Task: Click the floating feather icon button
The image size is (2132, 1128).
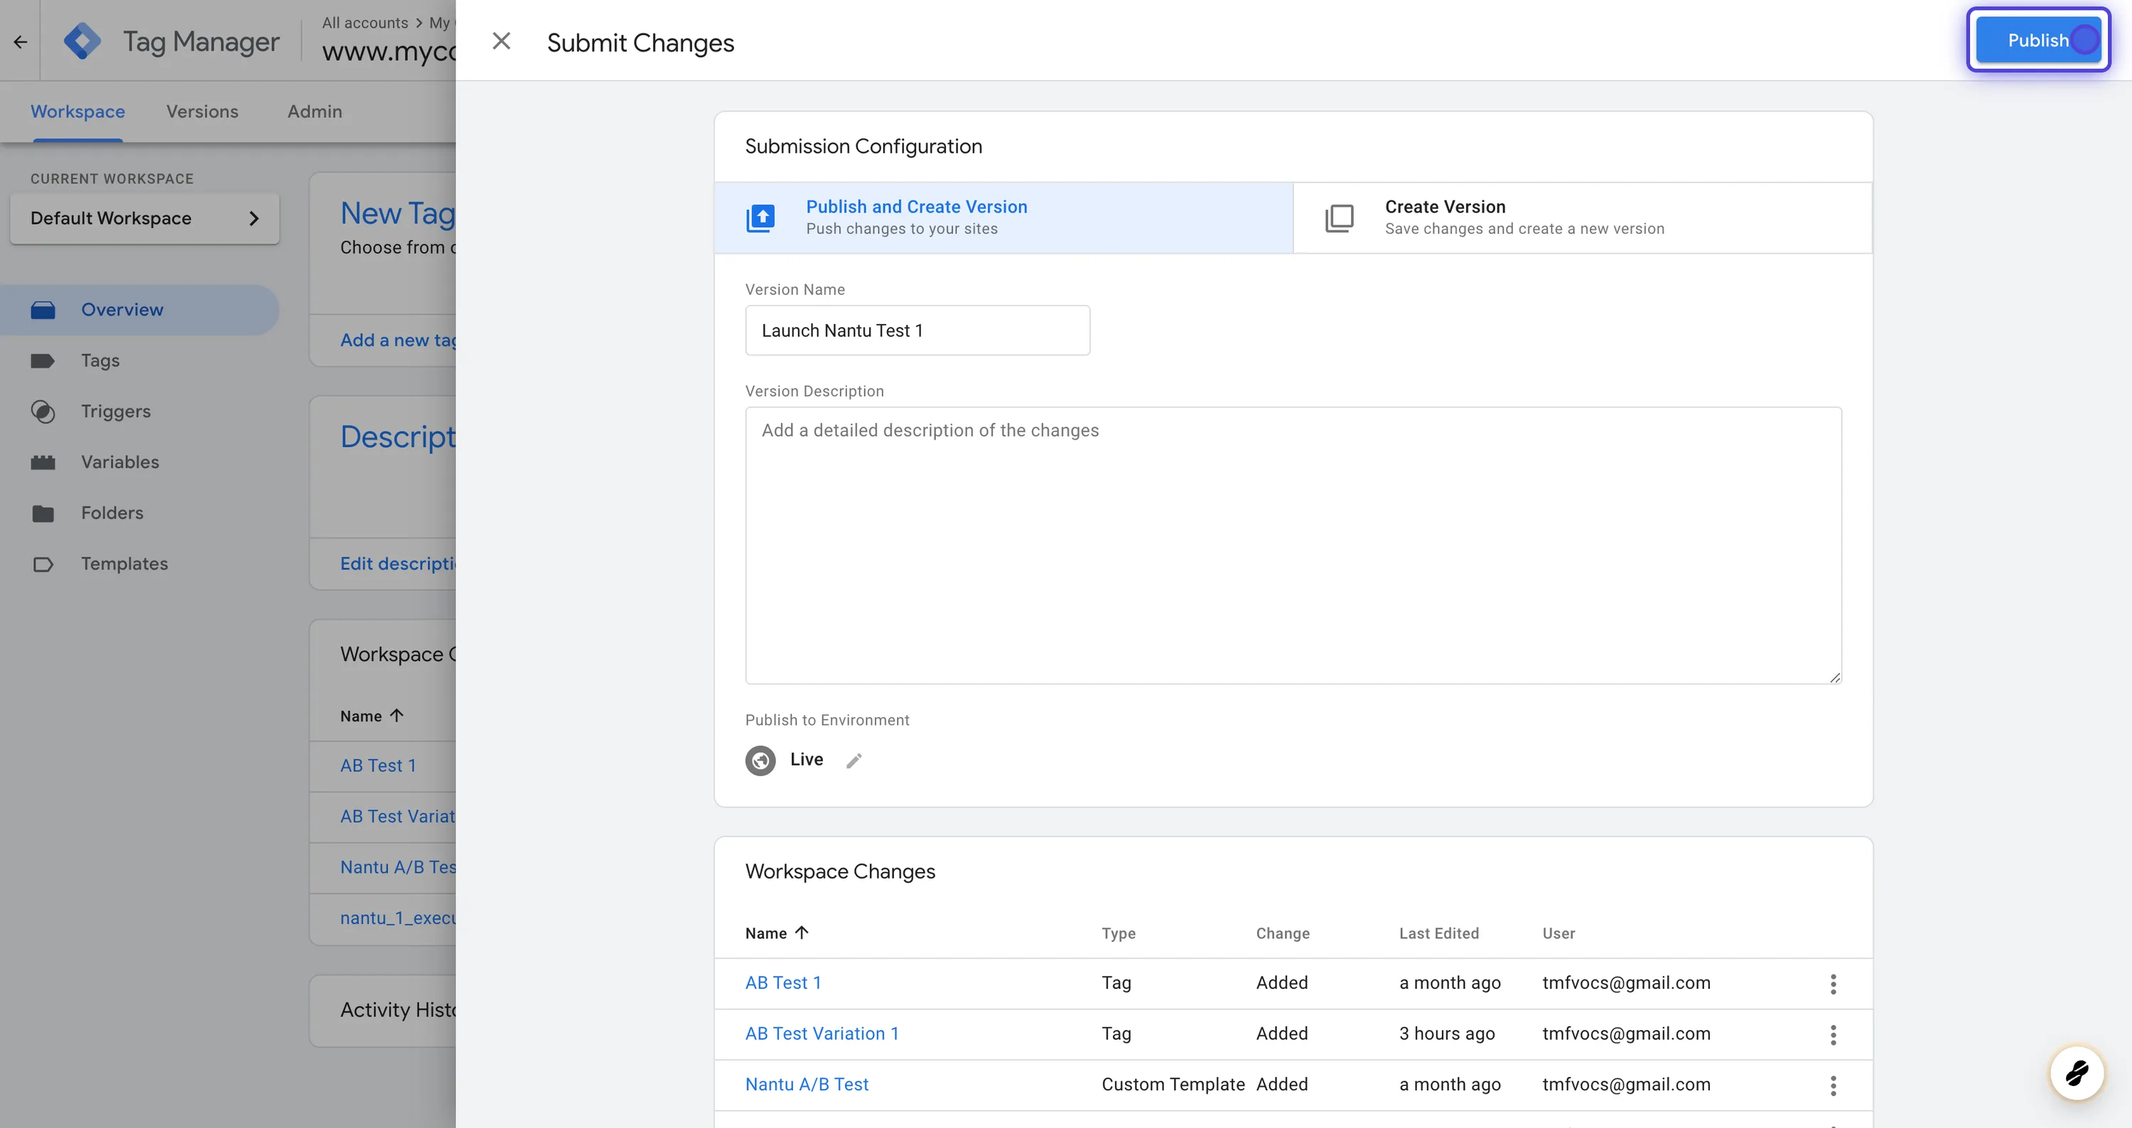Action: [2077, 1073]
